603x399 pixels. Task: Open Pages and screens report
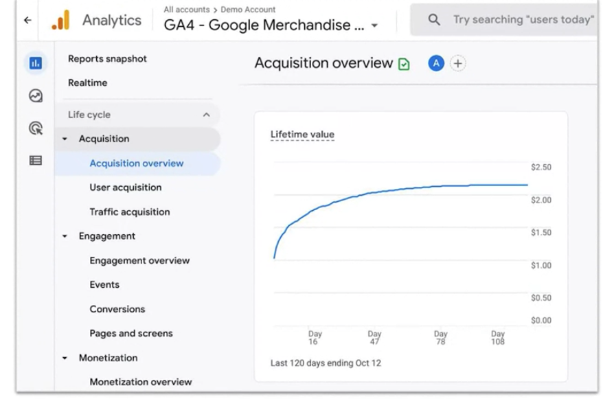point(131,333)
